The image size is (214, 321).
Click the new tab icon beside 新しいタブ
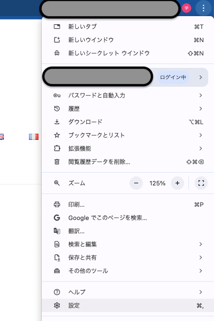[x=57, y=27]
